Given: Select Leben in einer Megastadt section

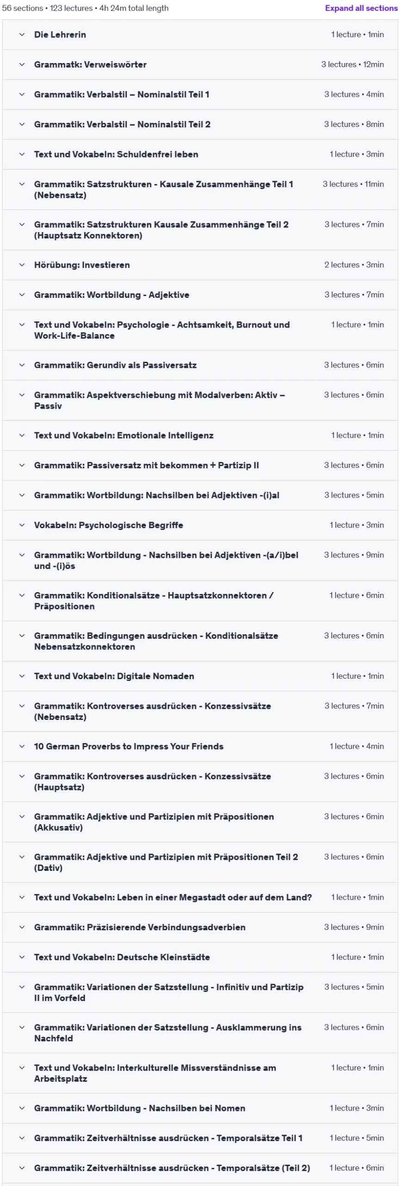Looking at the screenshot, I should [x=173, y=897].
